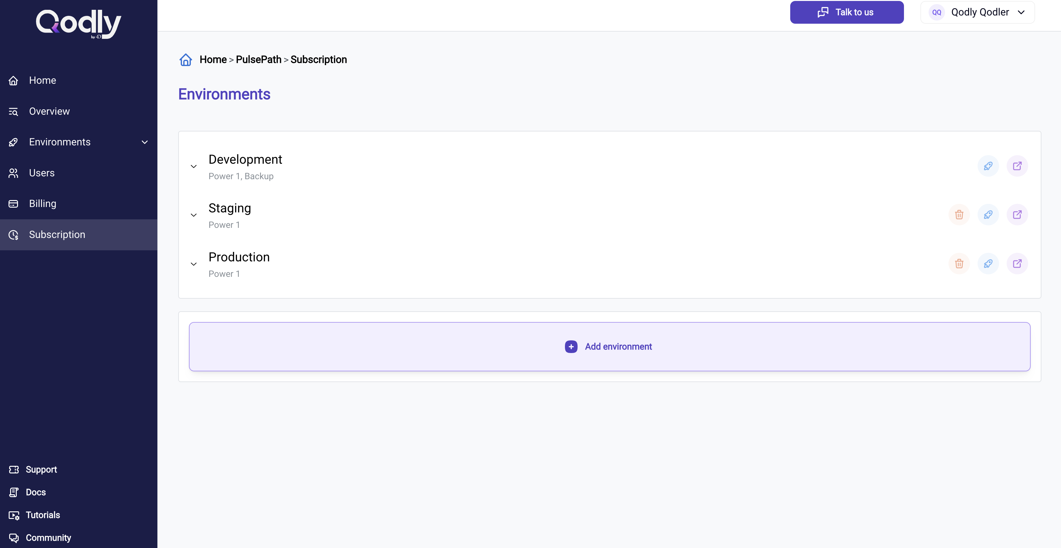Open the Qodly Qodler account dropdown

(x=977, y=12)
